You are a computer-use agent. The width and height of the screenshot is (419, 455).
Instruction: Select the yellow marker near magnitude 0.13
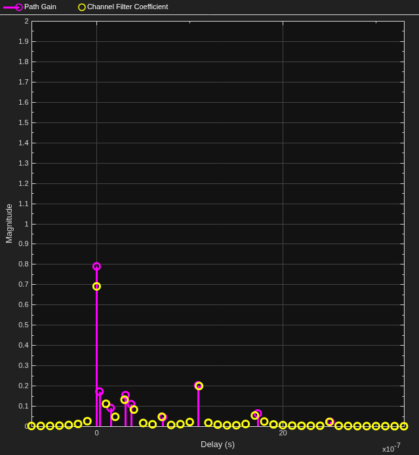[x=125, y=400]
